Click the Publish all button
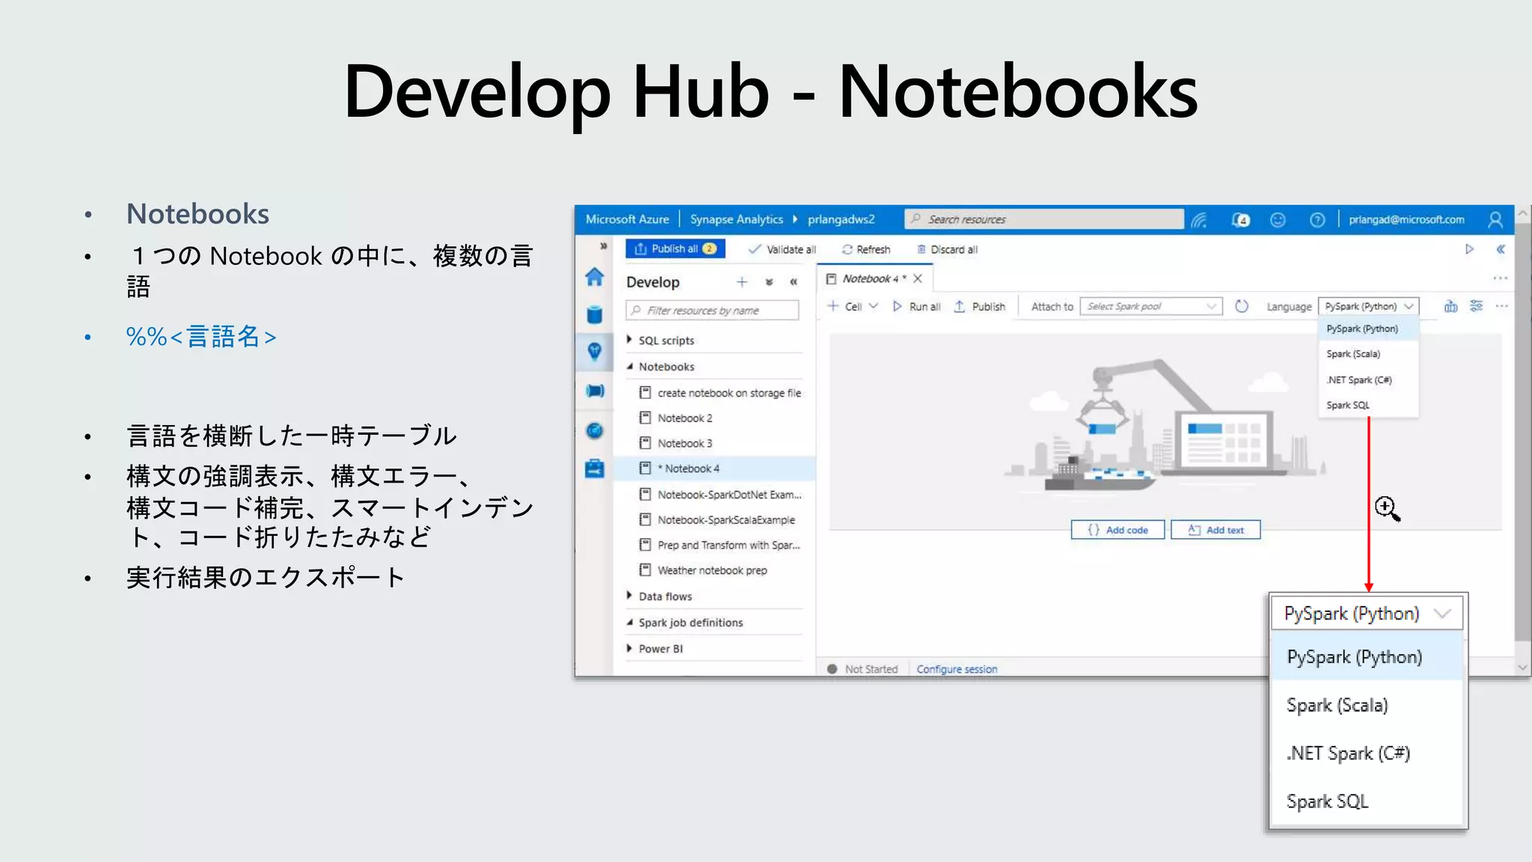This screenshot has width=1532, height=862. point(675,249)
